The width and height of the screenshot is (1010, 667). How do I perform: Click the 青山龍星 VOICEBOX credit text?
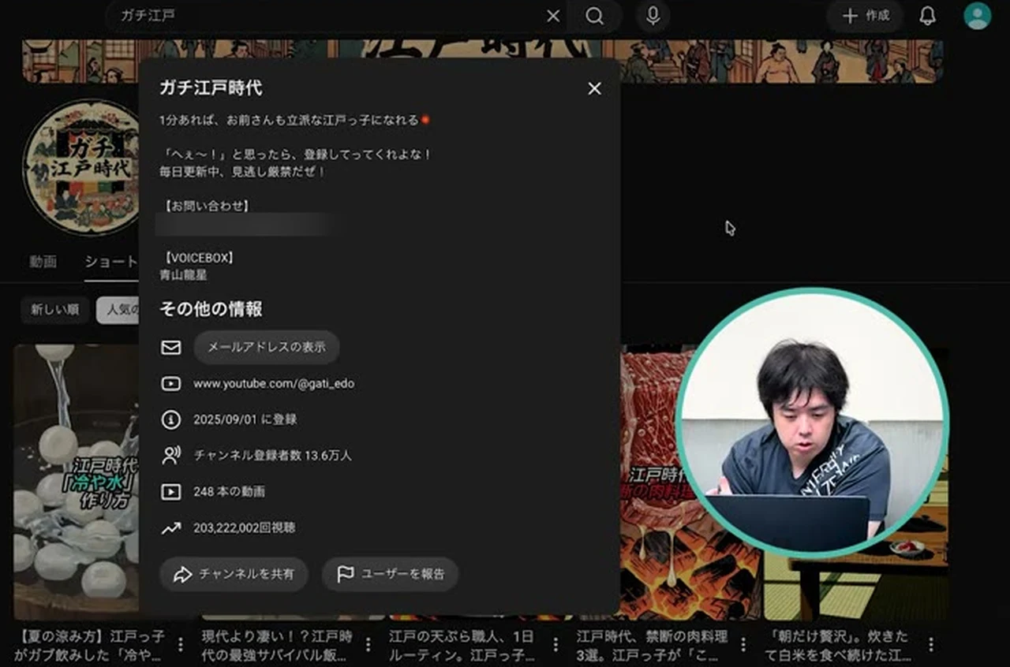[184, 275]
